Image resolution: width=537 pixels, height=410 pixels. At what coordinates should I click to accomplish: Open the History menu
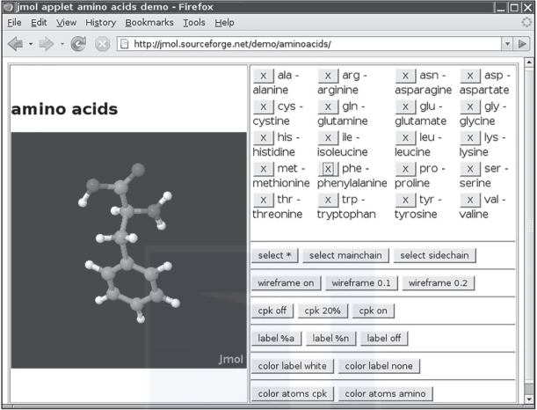coord(101,23)
